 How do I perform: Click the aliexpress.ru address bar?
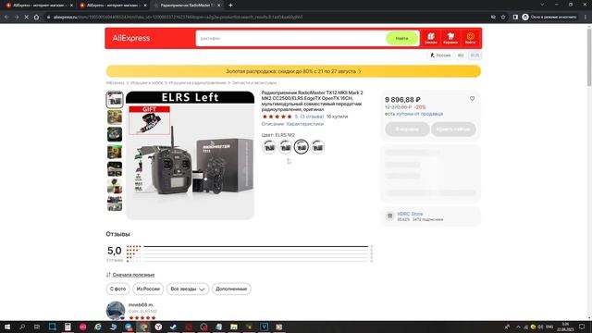(x=265, y=17)
